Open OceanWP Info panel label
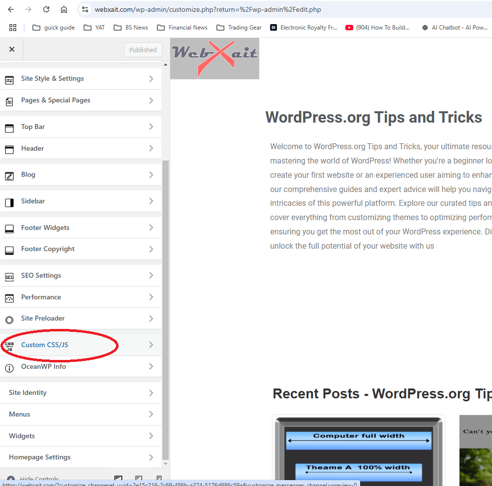Image resolution: width=492 pixels, height=486 pixels. pos(44,366)
